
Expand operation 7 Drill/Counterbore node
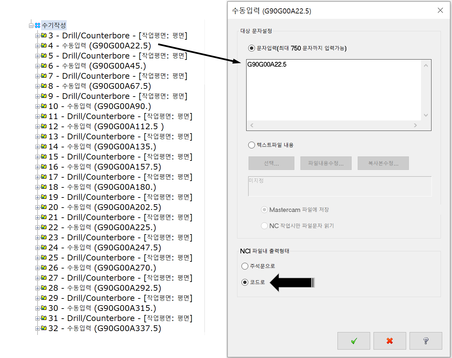pyautogui.click(x=37, y=76)
